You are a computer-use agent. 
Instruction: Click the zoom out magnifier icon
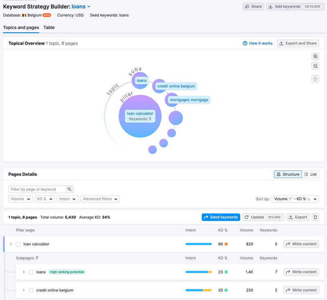(315, 66)
